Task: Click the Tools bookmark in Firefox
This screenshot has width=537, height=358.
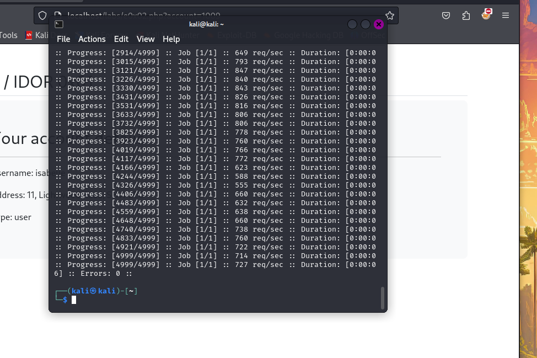Action: pos(9,35)
